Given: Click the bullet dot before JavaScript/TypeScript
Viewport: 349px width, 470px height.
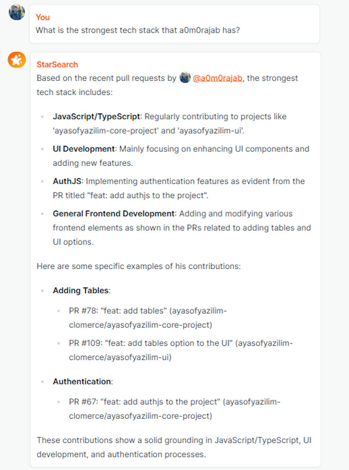Looking at the screenshot, I should [x=42, y=117].
